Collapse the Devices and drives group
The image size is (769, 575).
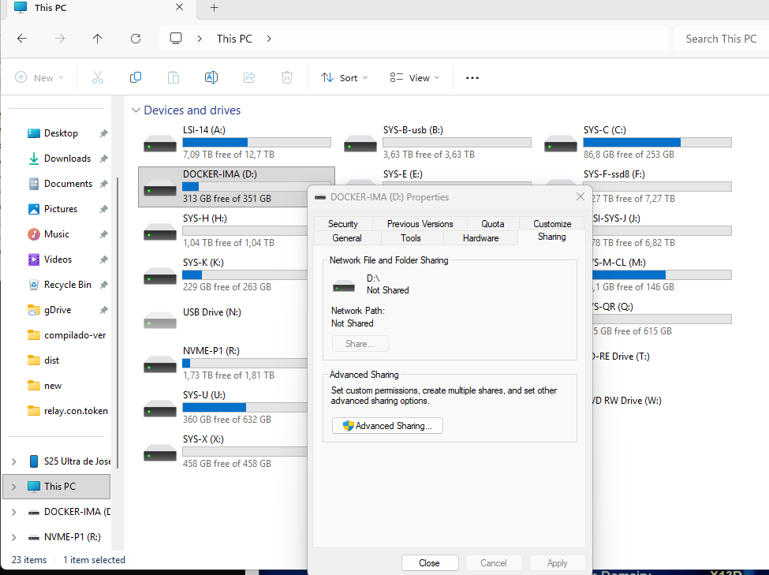coord(136,110)
